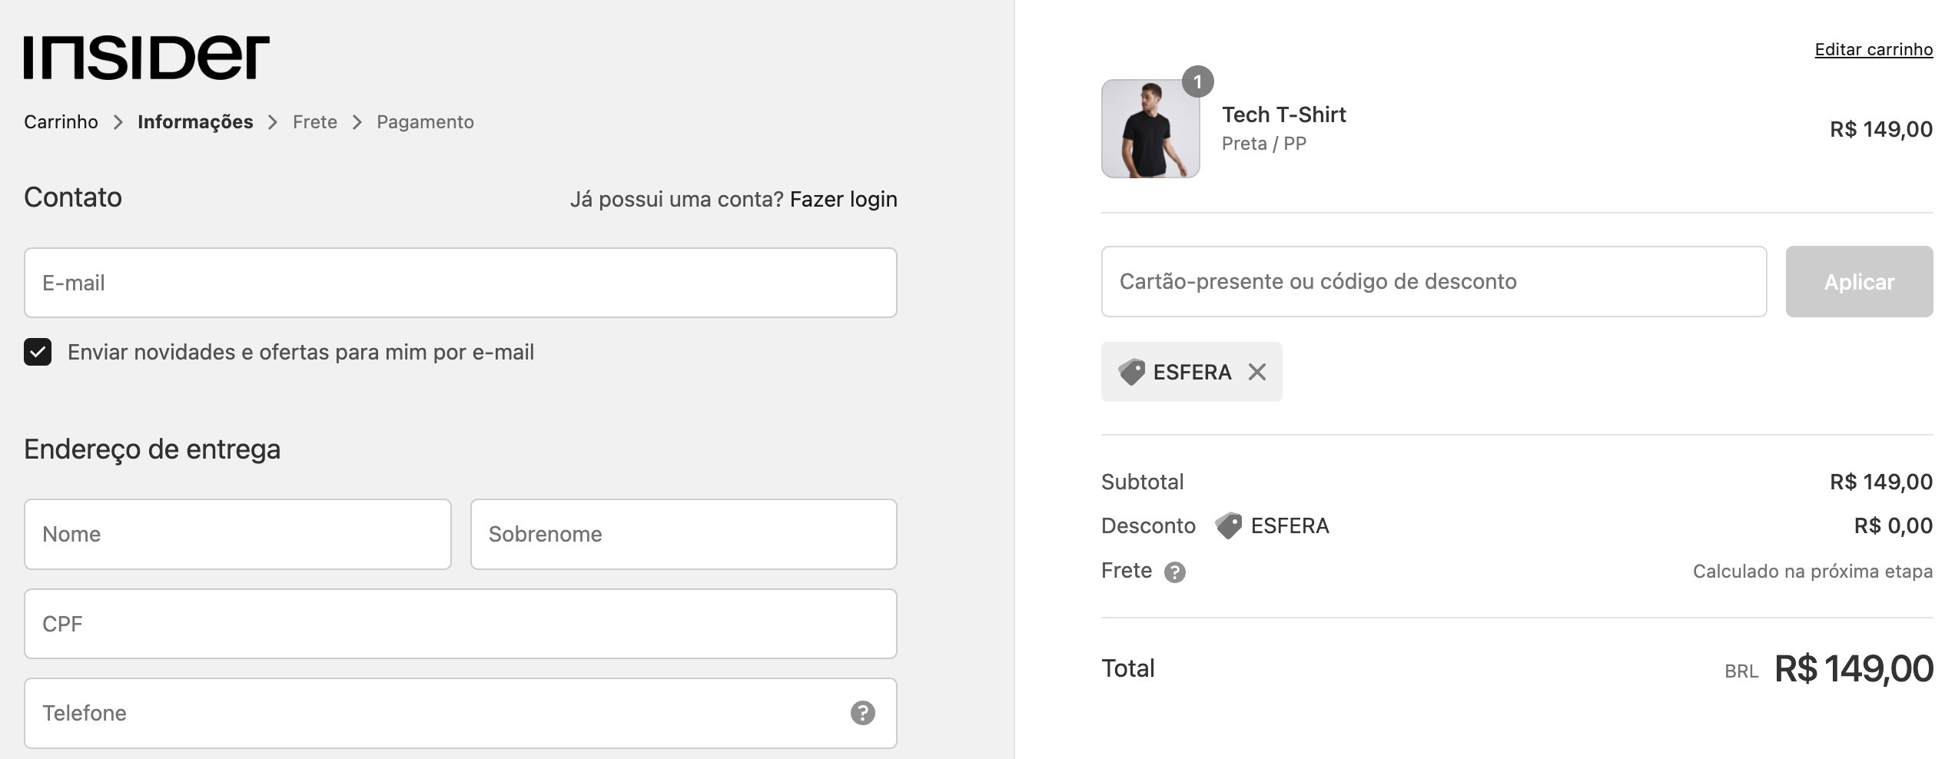Click the Fazer login link
The height and width of the screenshot is (759, 1955).
pyautogui.click(x=843, y=199)
